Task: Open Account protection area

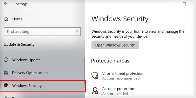Action: point(118,89)
